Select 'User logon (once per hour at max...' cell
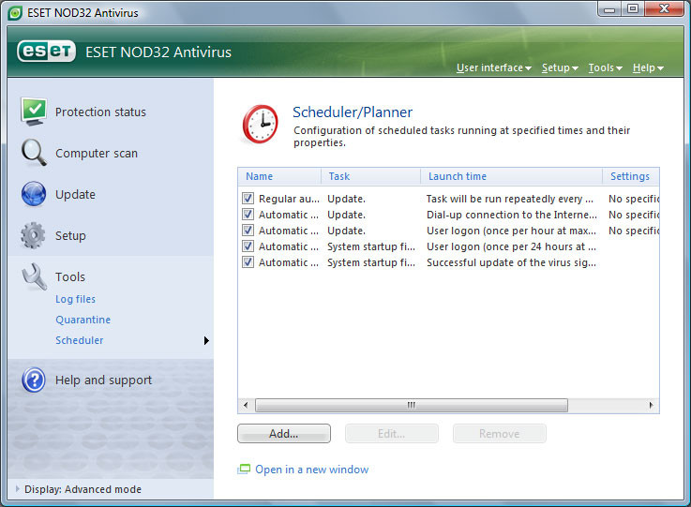691x507 pixels. pyautogui.click(x=511, y=231)
